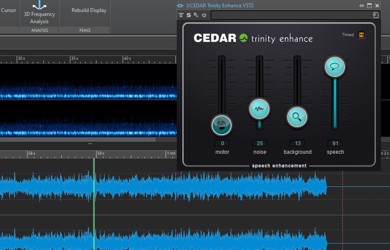The height and width of the screenshot is (250, 390).
Task: Click the plugin render-in-place routing icon
Action: tap(196, 15)
